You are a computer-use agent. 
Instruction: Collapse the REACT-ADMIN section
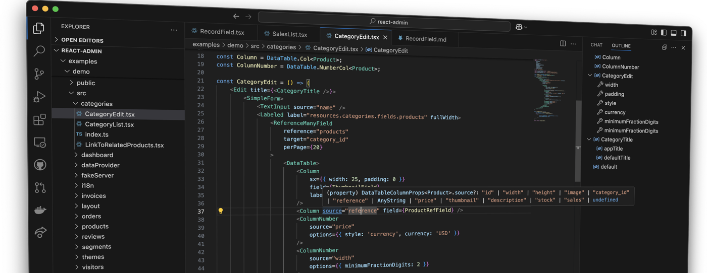click(x=82, y=51)
